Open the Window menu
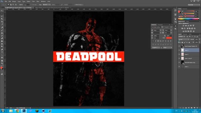 [x=43, y=1]
